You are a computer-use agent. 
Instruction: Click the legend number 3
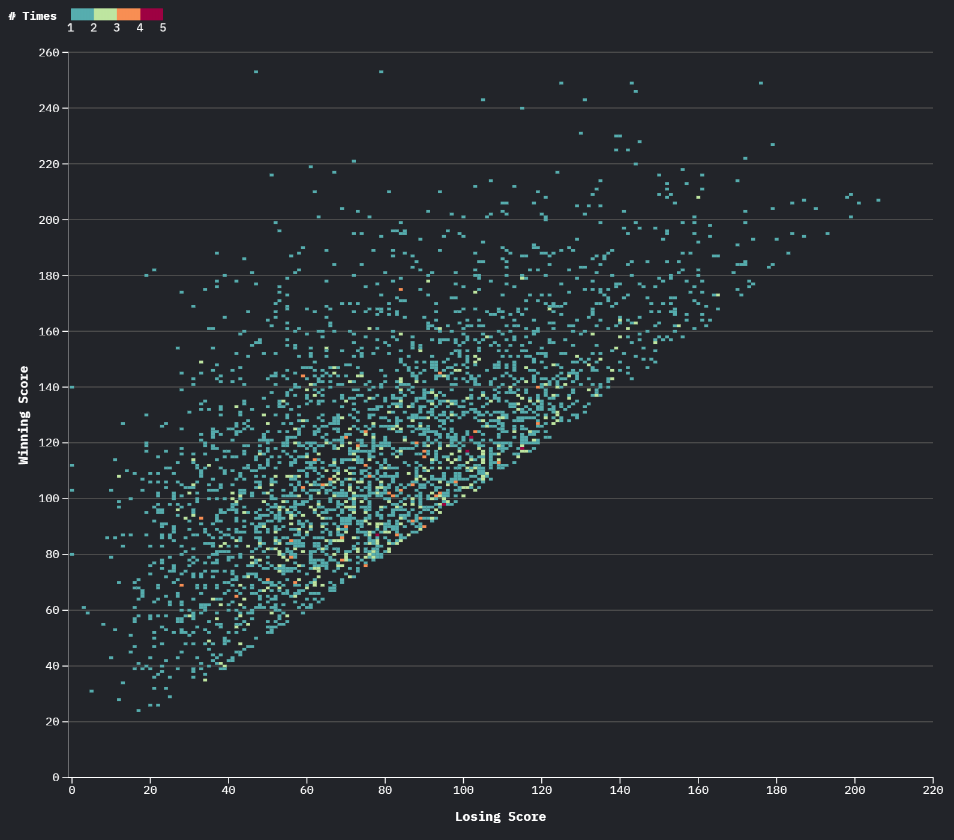tap(116, 28)
